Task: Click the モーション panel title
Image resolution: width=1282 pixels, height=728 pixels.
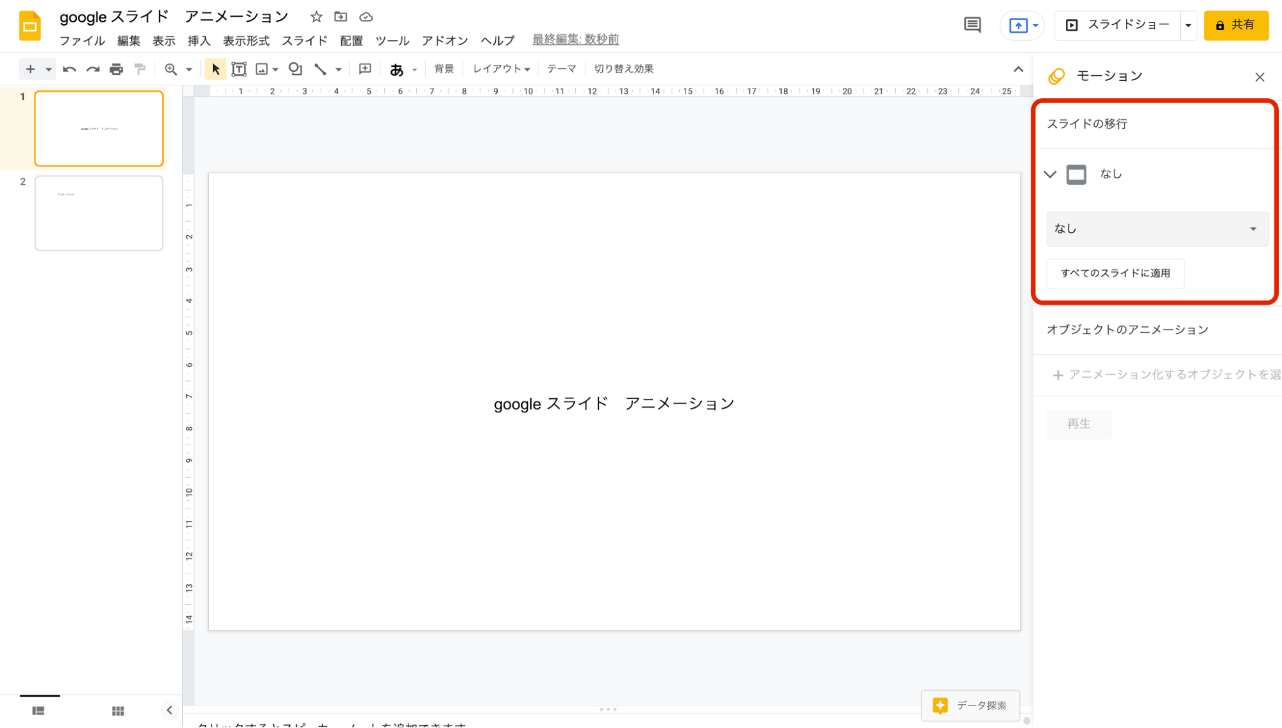Action: pyautogui.click(x=1109, y=76)
